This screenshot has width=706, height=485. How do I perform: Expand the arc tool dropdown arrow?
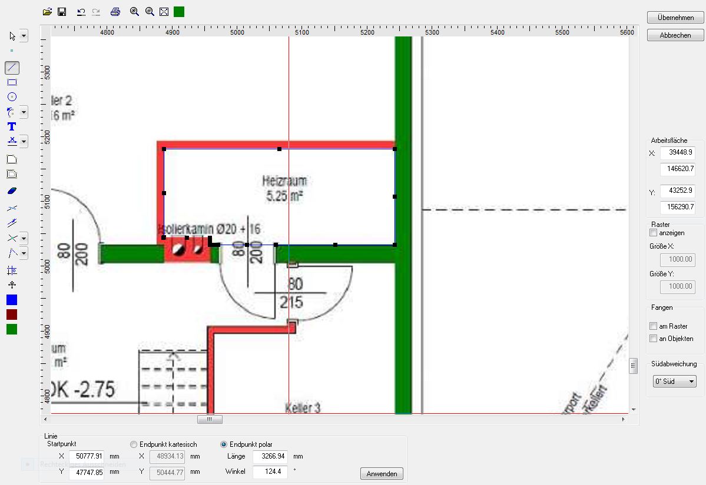pyautogui.click(x=24, y=112)
